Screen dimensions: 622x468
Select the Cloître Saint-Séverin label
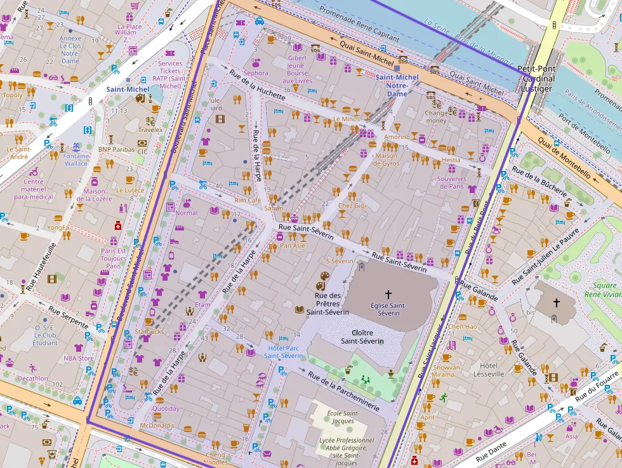[362, 337]
